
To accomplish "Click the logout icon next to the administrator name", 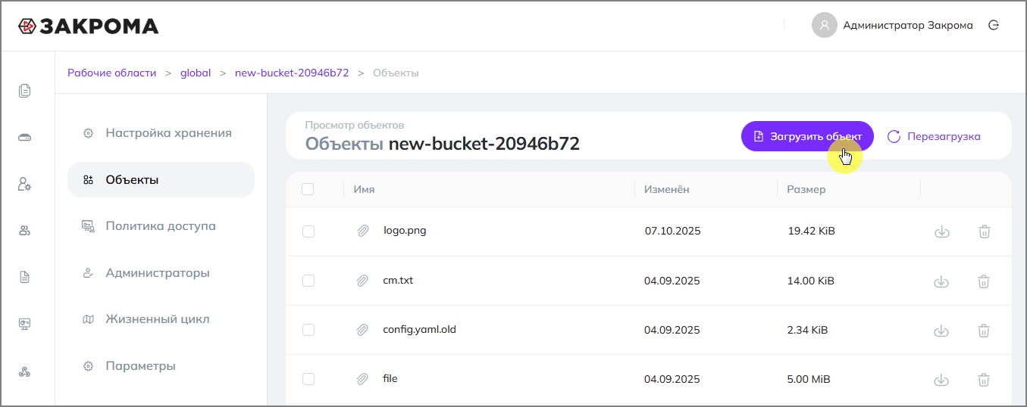I will pyautogui.click(x=994, y=25).
